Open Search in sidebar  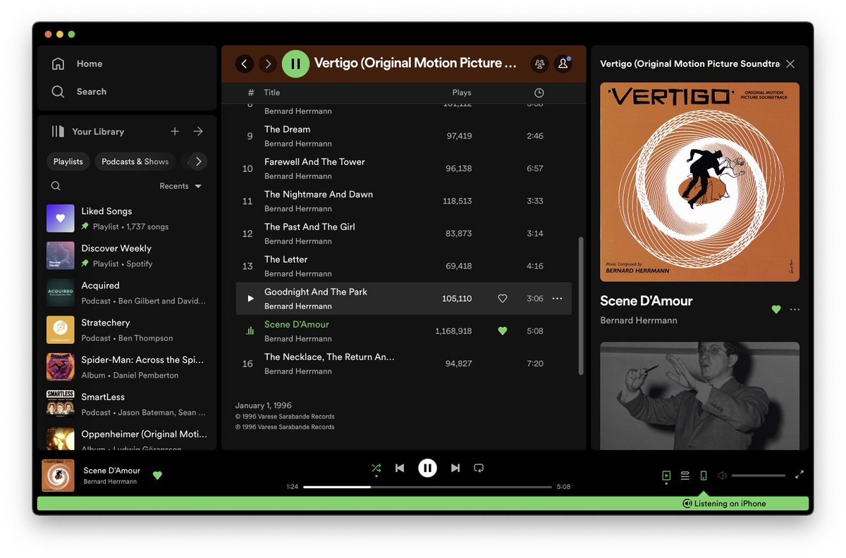click(79, 92)
